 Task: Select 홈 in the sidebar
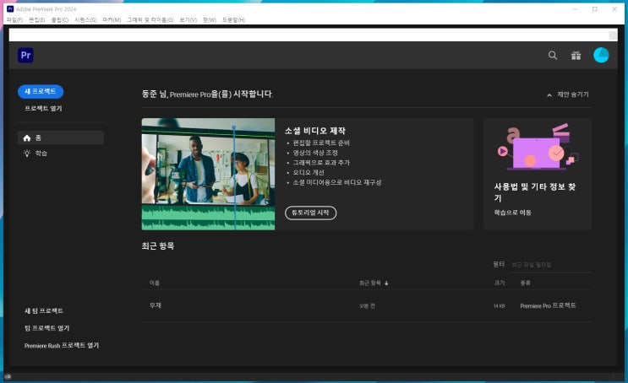click(61, 138)
